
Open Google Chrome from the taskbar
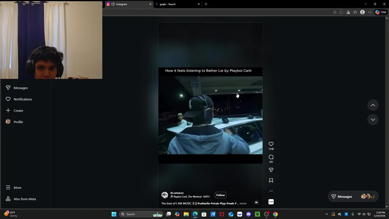[275, 214]
